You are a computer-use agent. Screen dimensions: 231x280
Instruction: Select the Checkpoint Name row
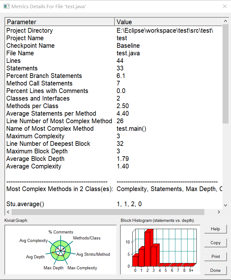114,46
